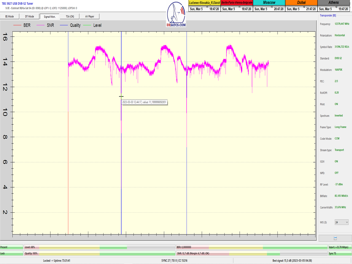Click the Level 68% signal bar
Screen dimensions: 352x264
tap(99, 247)
